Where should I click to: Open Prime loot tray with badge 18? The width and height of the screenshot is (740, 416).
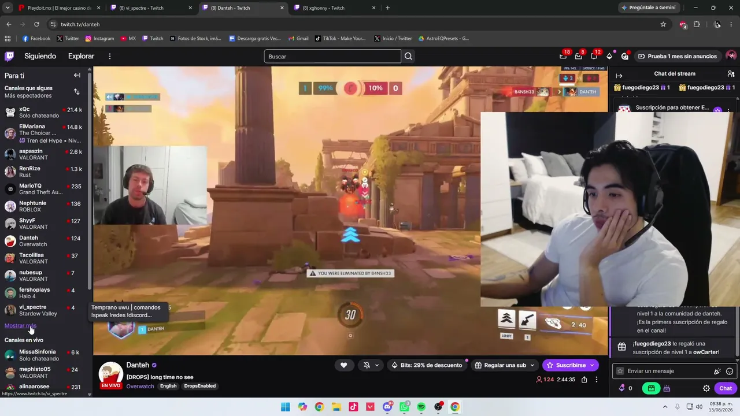pyautogui.click(x=563, y=56)
